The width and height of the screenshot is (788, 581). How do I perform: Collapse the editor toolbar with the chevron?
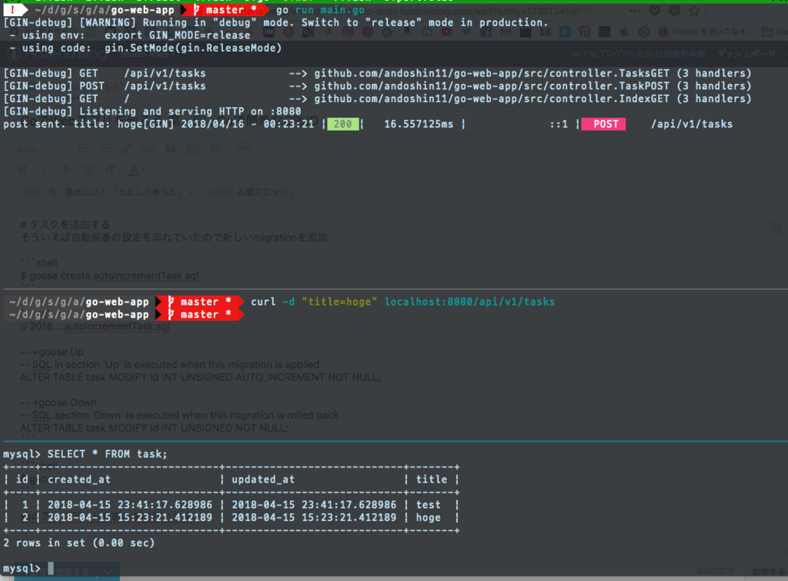(245, 149)
